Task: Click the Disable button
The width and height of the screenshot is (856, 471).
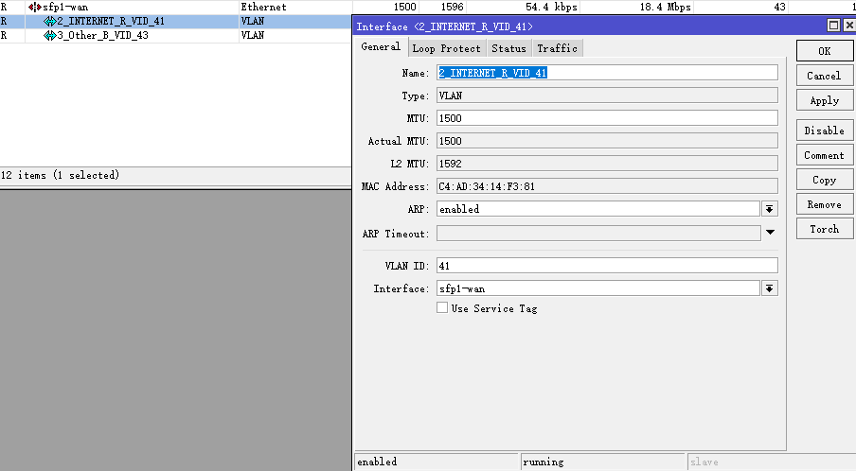Action: [x=824, y=131]
